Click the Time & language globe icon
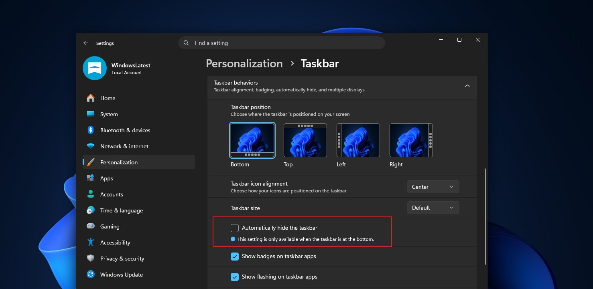 click(x=91, y=210)
